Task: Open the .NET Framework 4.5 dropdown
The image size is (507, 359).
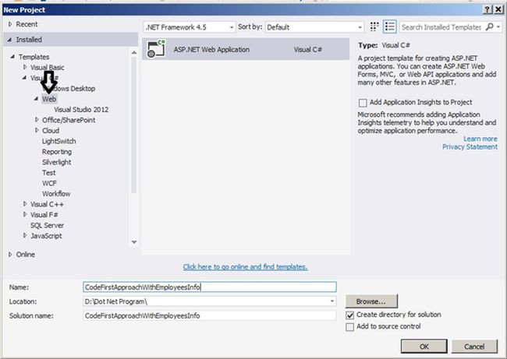Action: (x=190, y=27)
